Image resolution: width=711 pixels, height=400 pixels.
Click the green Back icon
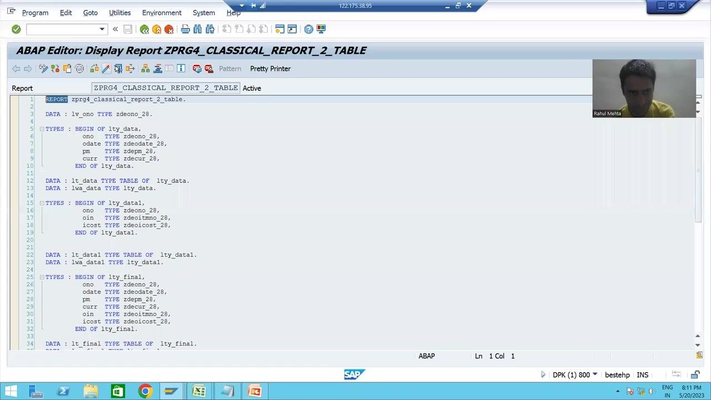coord(144,29)
